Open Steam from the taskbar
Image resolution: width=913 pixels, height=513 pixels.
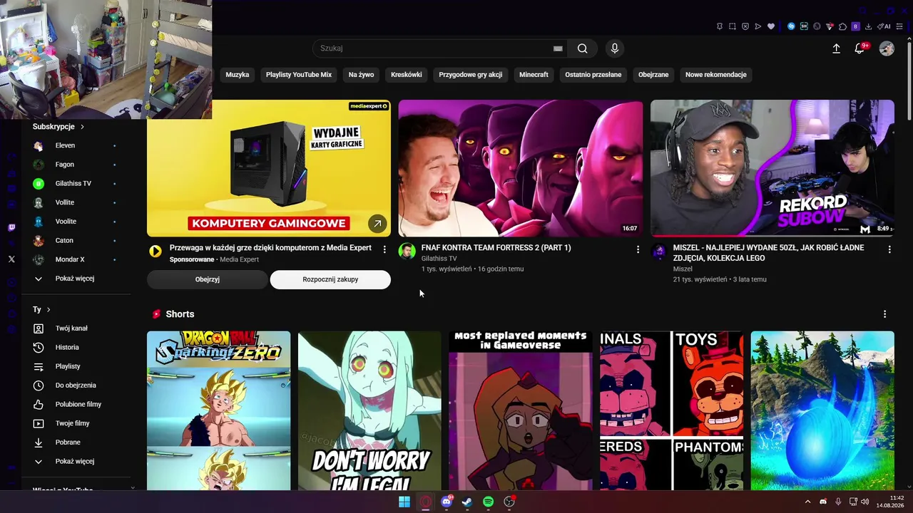click(467, 502)
